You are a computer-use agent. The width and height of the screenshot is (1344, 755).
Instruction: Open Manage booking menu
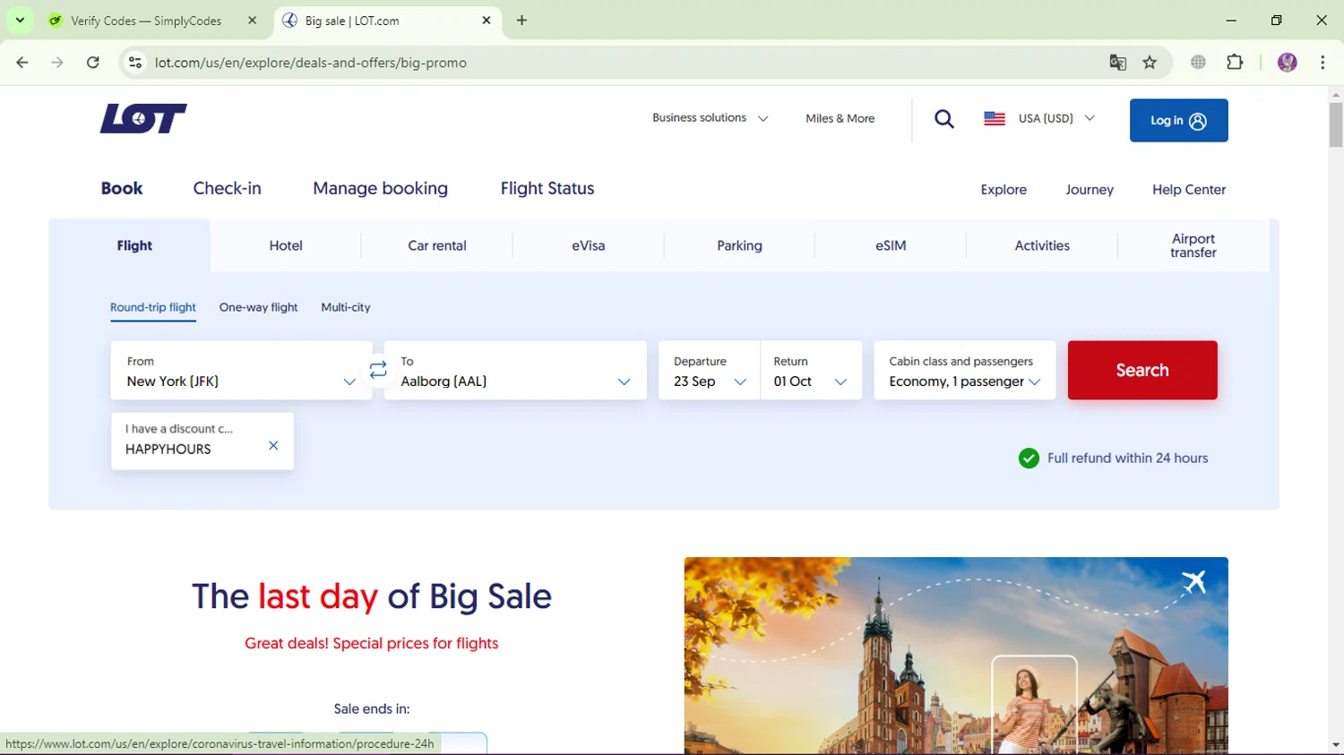point(380,188)
